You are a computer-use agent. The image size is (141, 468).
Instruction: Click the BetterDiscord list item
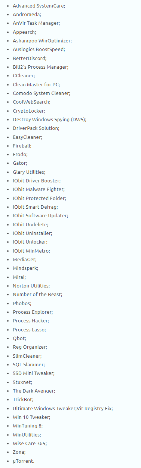pyautogui.click(x=30, y=58)
